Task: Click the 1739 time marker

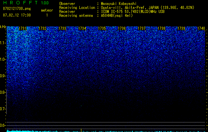Action: click(x=181, y=28)
